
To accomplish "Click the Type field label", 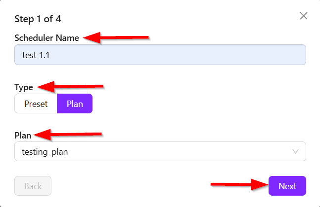I will (24, 87).
